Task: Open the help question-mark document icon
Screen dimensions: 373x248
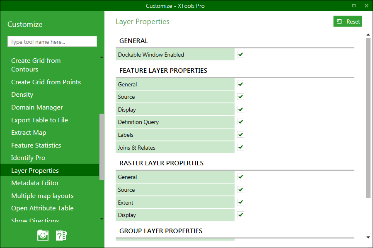Action: point(61,235)
